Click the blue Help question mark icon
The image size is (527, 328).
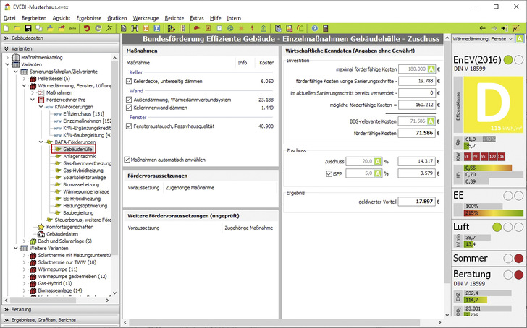[x=315, y=27]
